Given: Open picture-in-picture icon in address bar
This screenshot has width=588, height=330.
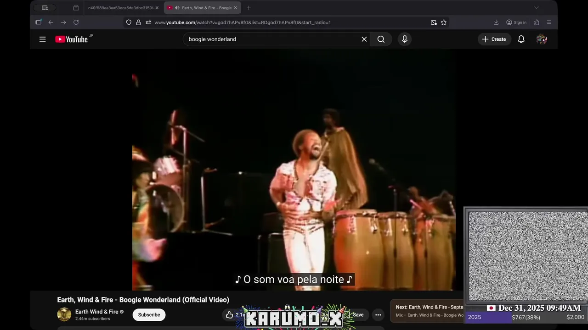Looking at the screenshot, I should 434,22.
